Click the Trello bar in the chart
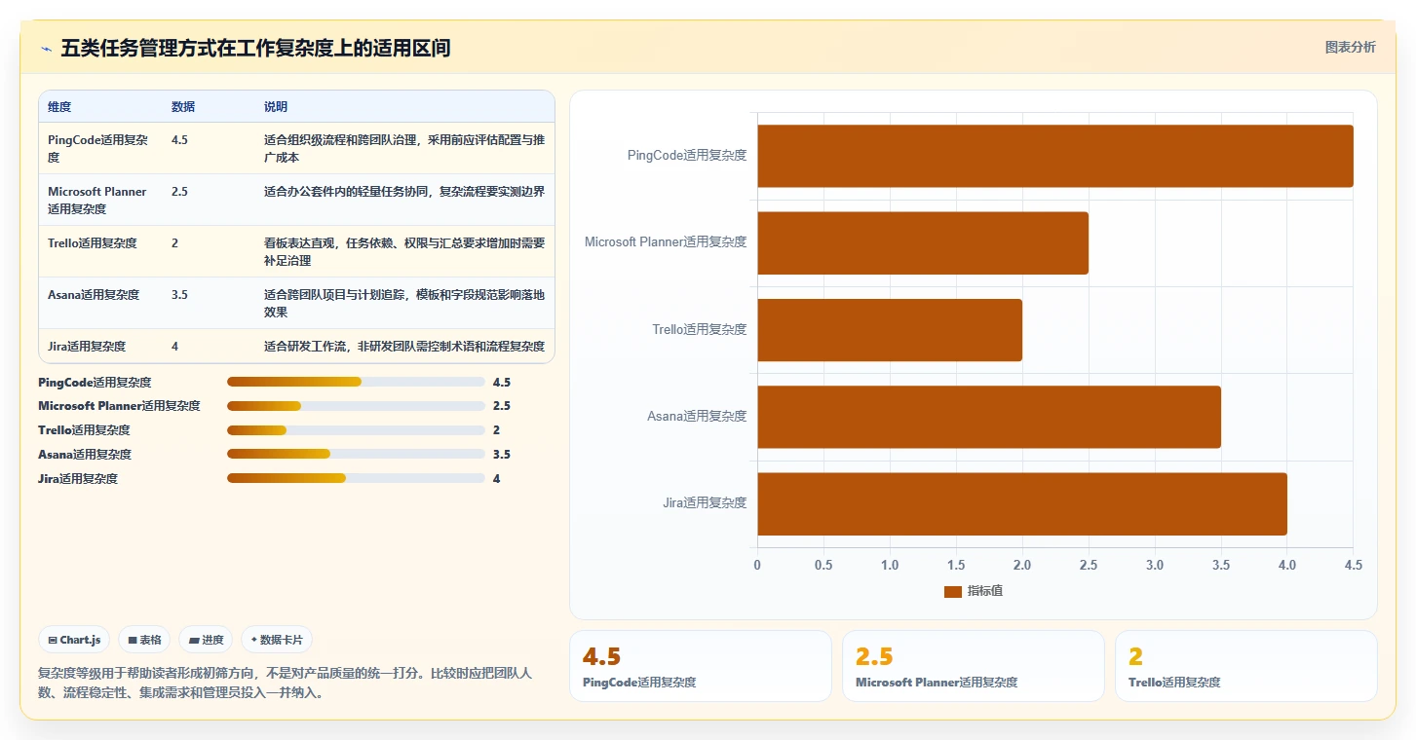Viewport: 1416px width, 740px height. click(x=890, y=330)
